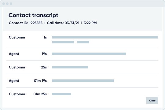The image size is (165, 110).
Task: Click the Contact ID 1995555 text
Action: pos(26,23)
